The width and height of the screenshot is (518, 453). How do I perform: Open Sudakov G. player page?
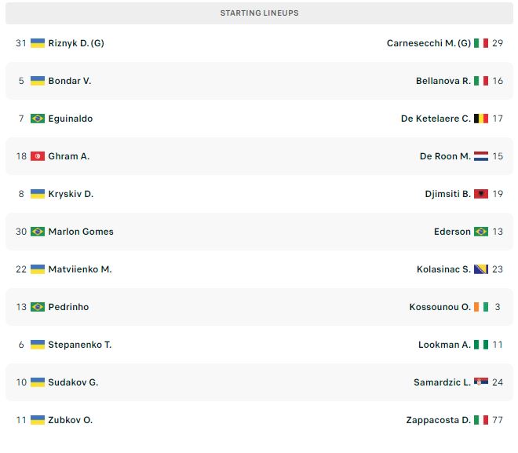pos(73,382)
